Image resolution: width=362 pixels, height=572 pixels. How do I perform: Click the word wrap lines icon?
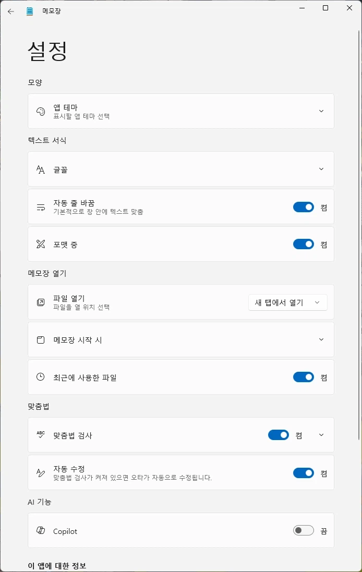[x=40, y=206]
